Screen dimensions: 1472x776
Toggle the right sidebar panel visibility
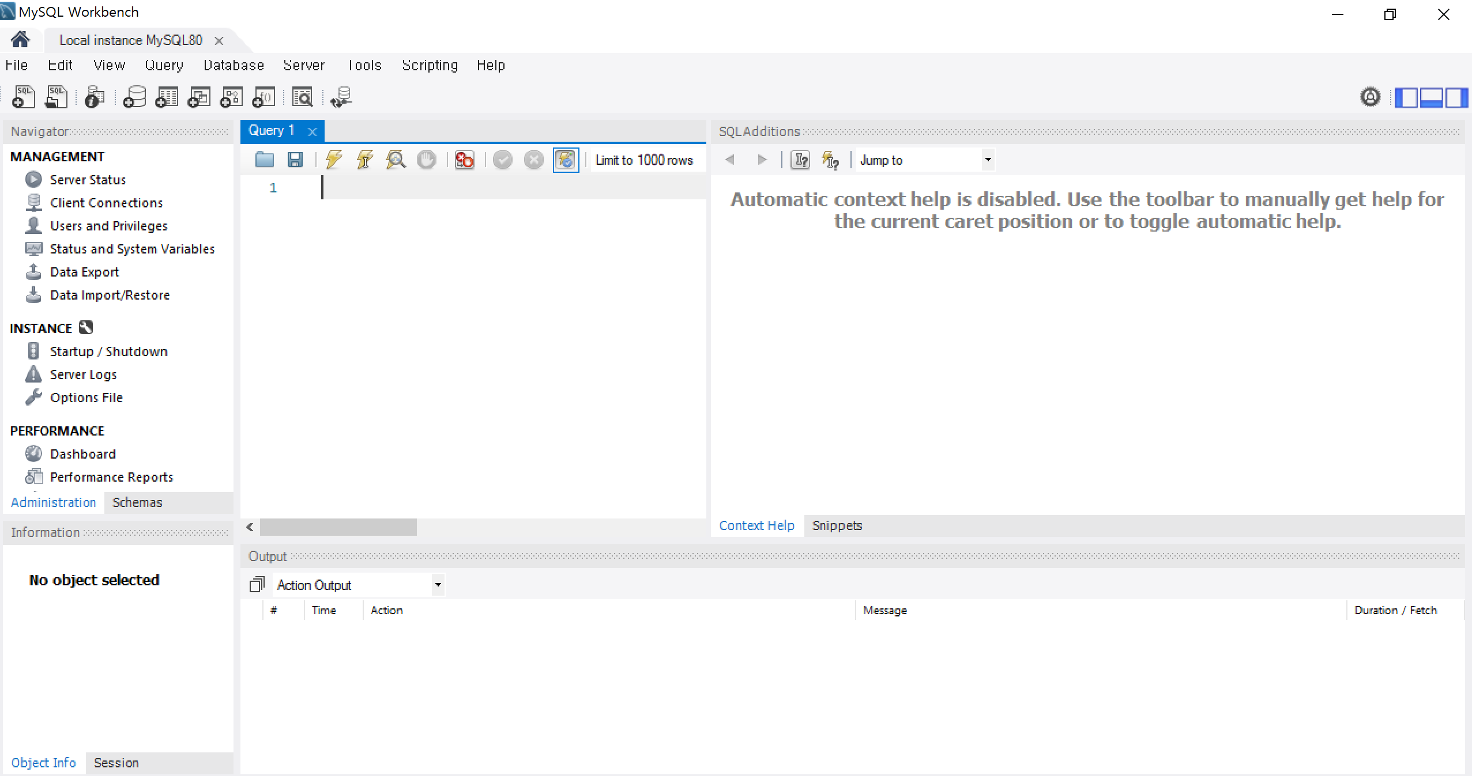1456,97
